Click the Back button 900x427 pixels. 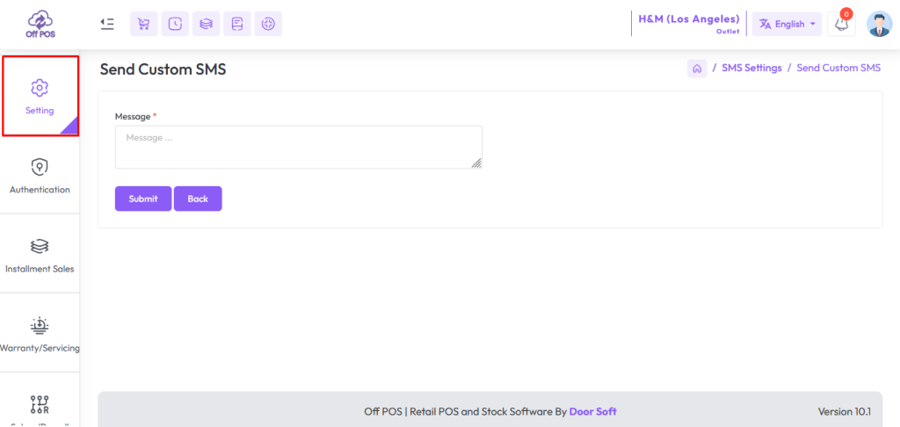[x=198, y=199]
